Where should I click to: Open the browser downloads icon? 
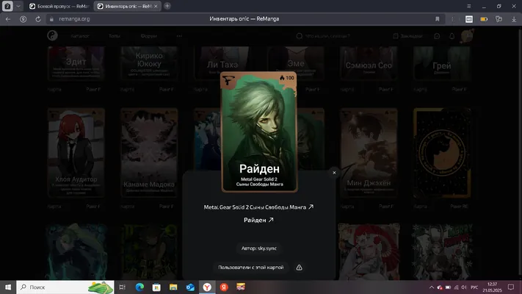click(514, 19)
